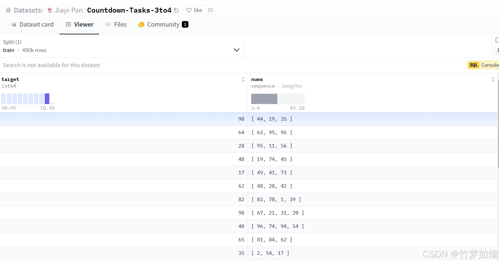The height and width of the screenshot is (263, 499).
Task: Select row with nums [ 67, 21, 31, 20 ]
Action: tap(249, 213)
